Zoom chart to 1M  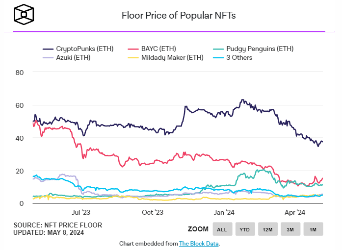pos(313,229)
